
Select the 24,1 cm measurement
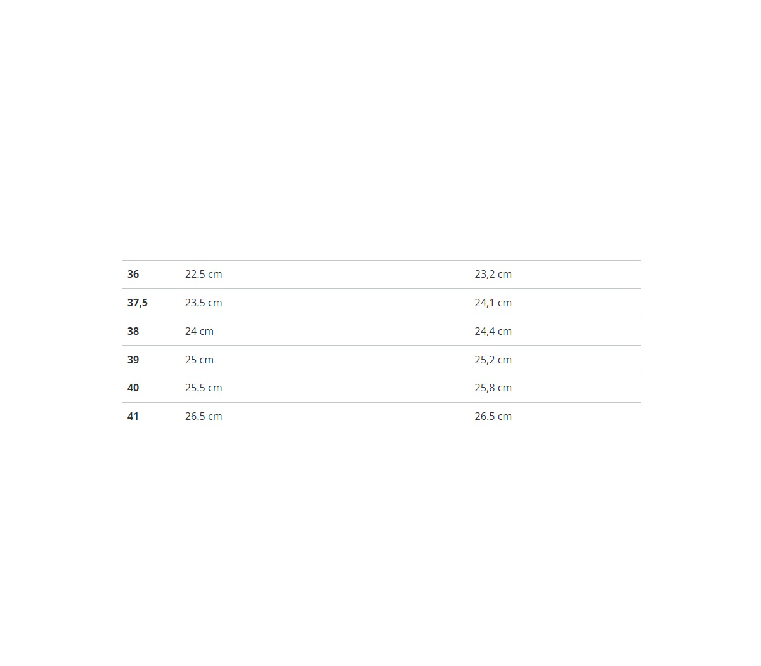click(x=493, y=303)
